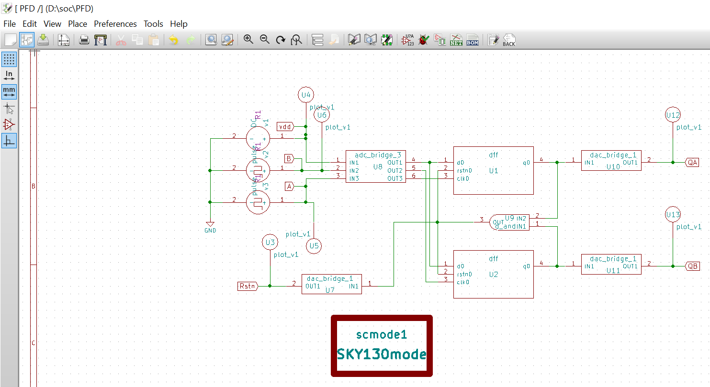Switch units to inches
Image resolution: width=710 pixels, height=387 pixels.
click(x=10, y=75)
